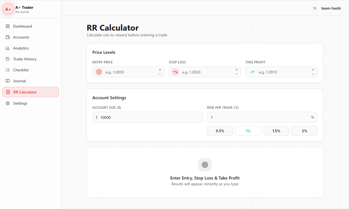Viewport: 349px width, 209px height.
Task: Click the dollar sign in Account Size
Action: tap(97, 117)
